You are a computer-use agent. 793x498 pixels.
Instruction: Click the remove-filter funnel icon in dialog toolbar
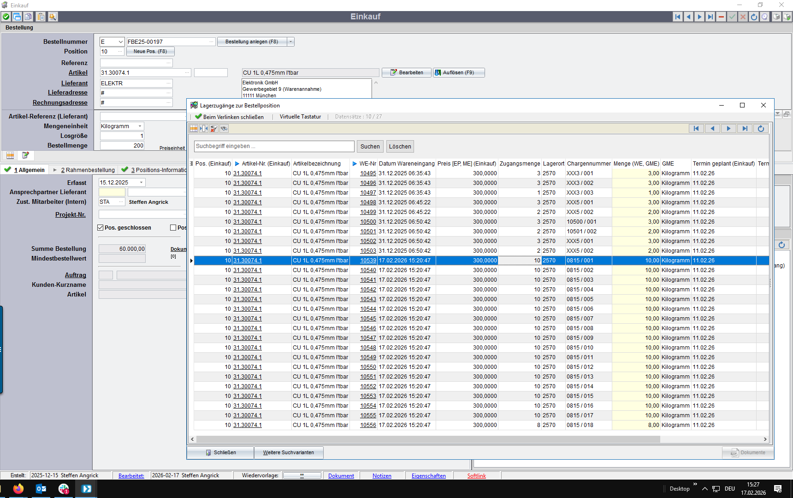click(214, 129)
